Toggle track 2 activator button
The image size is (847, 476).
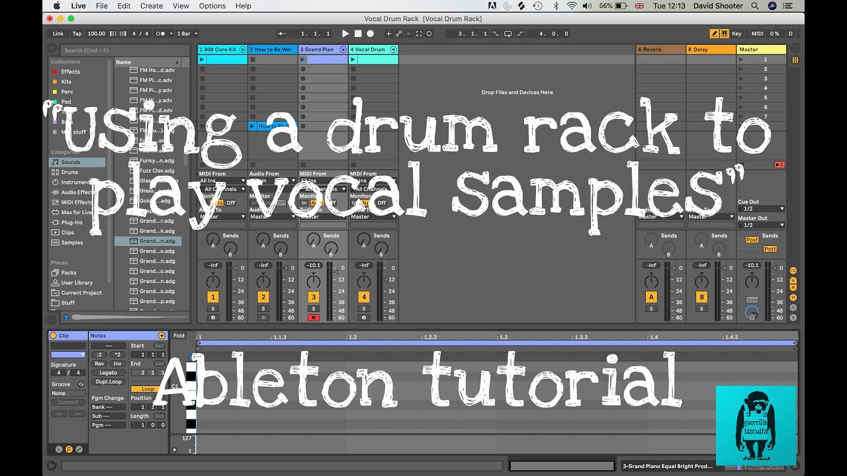263,297
